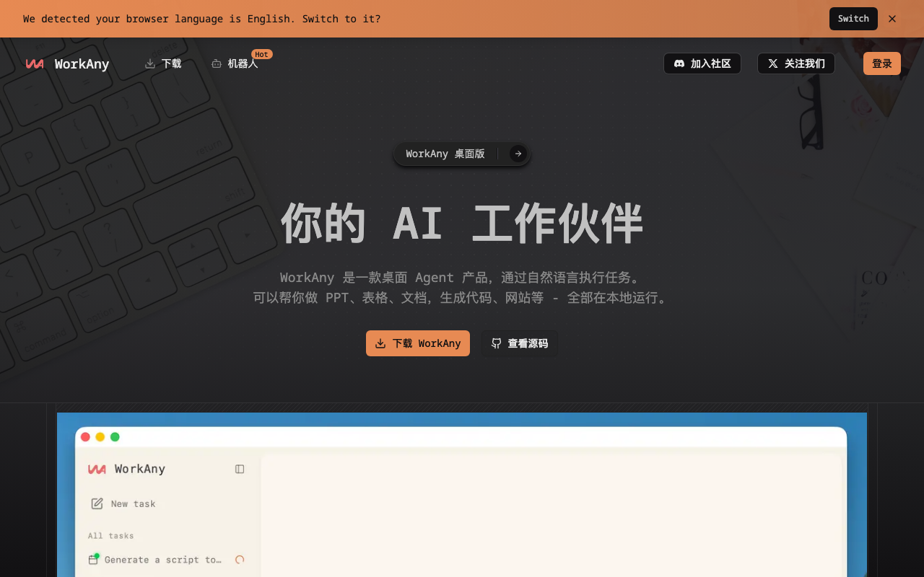The width and height of the screenshot is (924, 577).
Task: Click the 'All tasks' label in preview
Action: [111, 536]
